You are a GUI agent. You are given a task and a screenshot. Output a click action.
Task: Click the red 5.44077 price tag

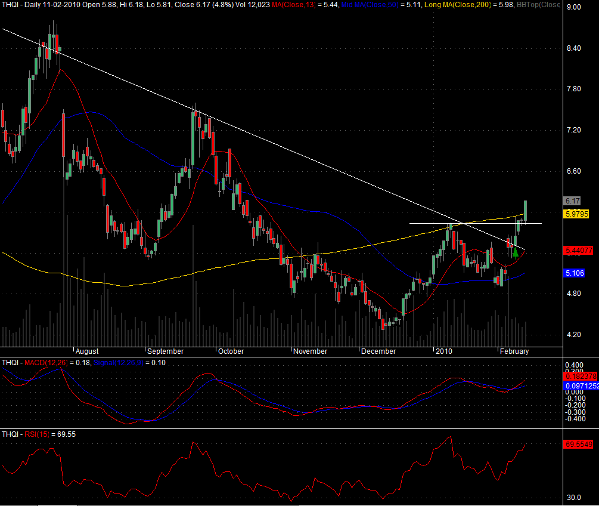click(x=579, y=251)
